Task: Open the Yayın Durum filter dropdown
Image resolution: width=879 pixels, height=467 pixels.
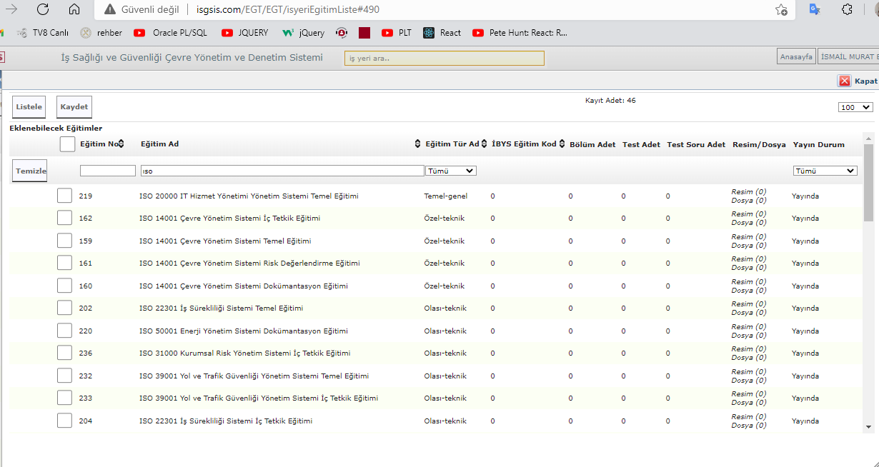Action: pyautogui.click(x=825, y=171)
